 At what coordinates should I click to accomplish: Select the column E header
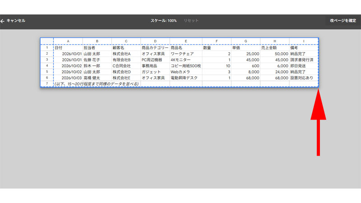pyautogui.click(x=186, y=41)
